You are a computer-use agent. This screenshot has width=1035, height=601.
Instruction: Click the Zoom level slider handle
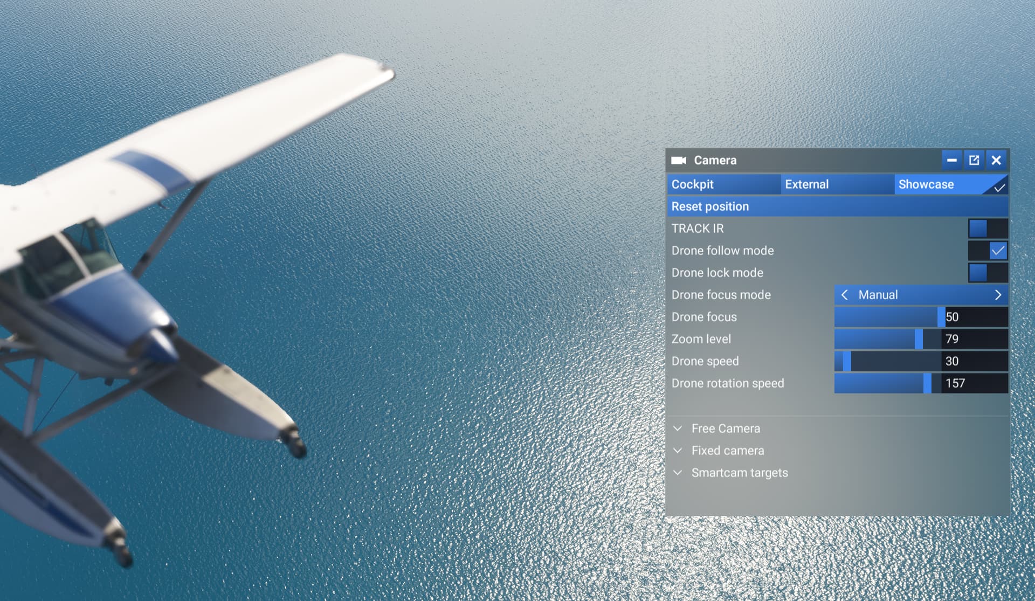click(x=919, y=339)
